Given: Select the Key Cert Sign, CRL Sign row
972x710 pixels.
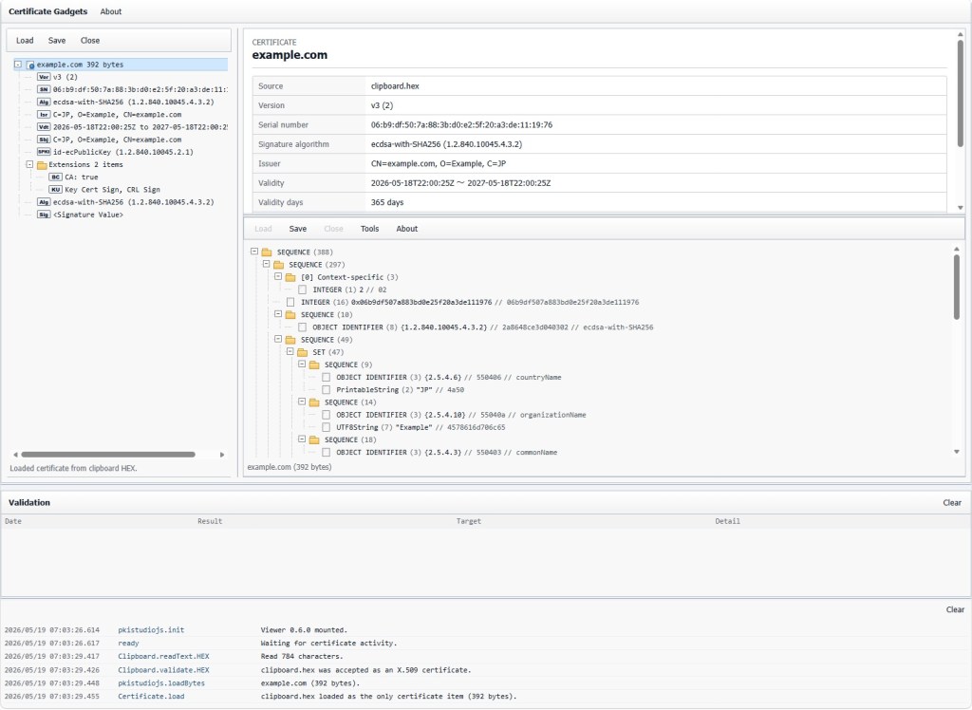Looking at the screenshot, I should (112, 190).
